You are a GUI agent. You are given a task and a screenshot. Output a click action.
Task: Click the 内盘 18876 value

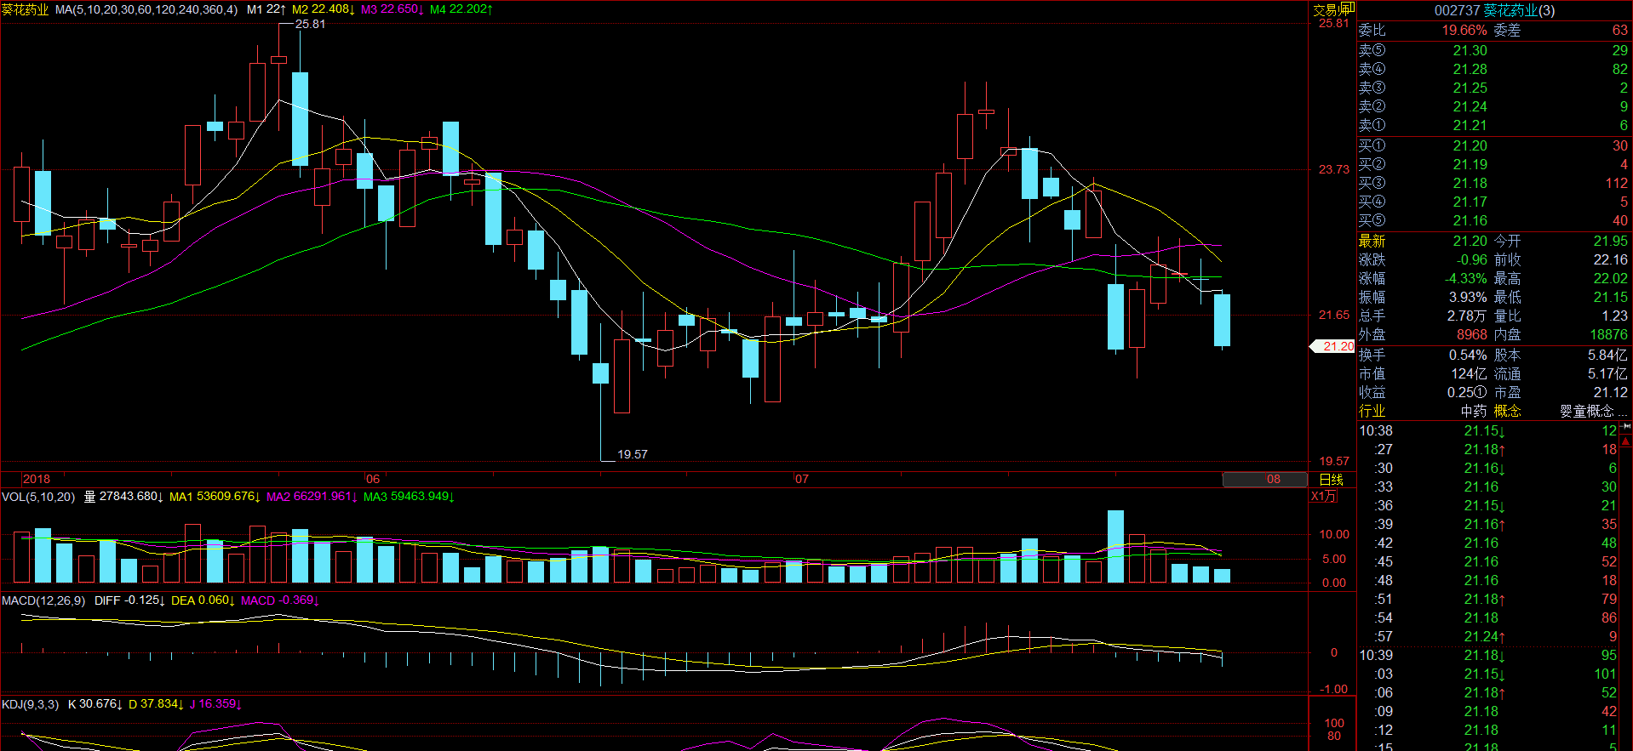pyautogui.click(x=1609, y=334)
